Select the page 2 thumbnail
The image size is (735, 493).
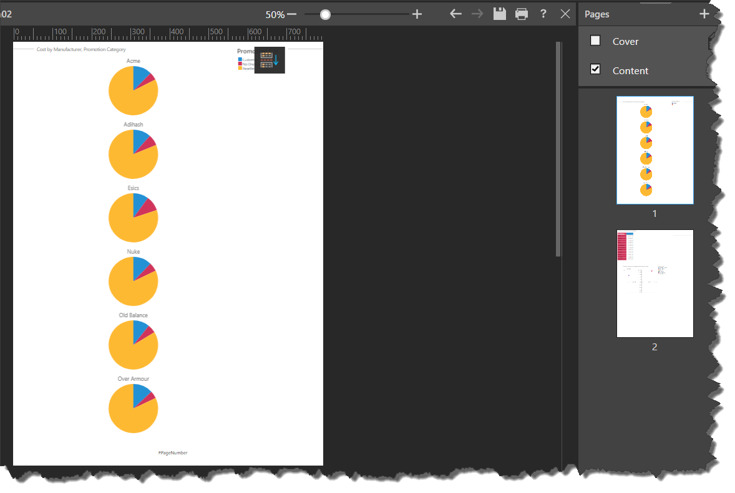pos(655,284)
